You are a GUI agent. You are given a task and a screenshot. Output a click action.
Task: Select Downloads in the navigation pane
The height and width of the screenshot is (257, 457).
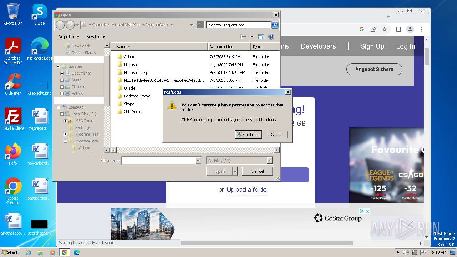tap(81, 46)
